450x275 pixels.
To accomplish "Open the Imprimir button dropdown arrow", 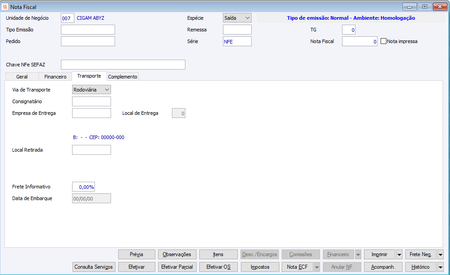I will [x=399, y=254].
